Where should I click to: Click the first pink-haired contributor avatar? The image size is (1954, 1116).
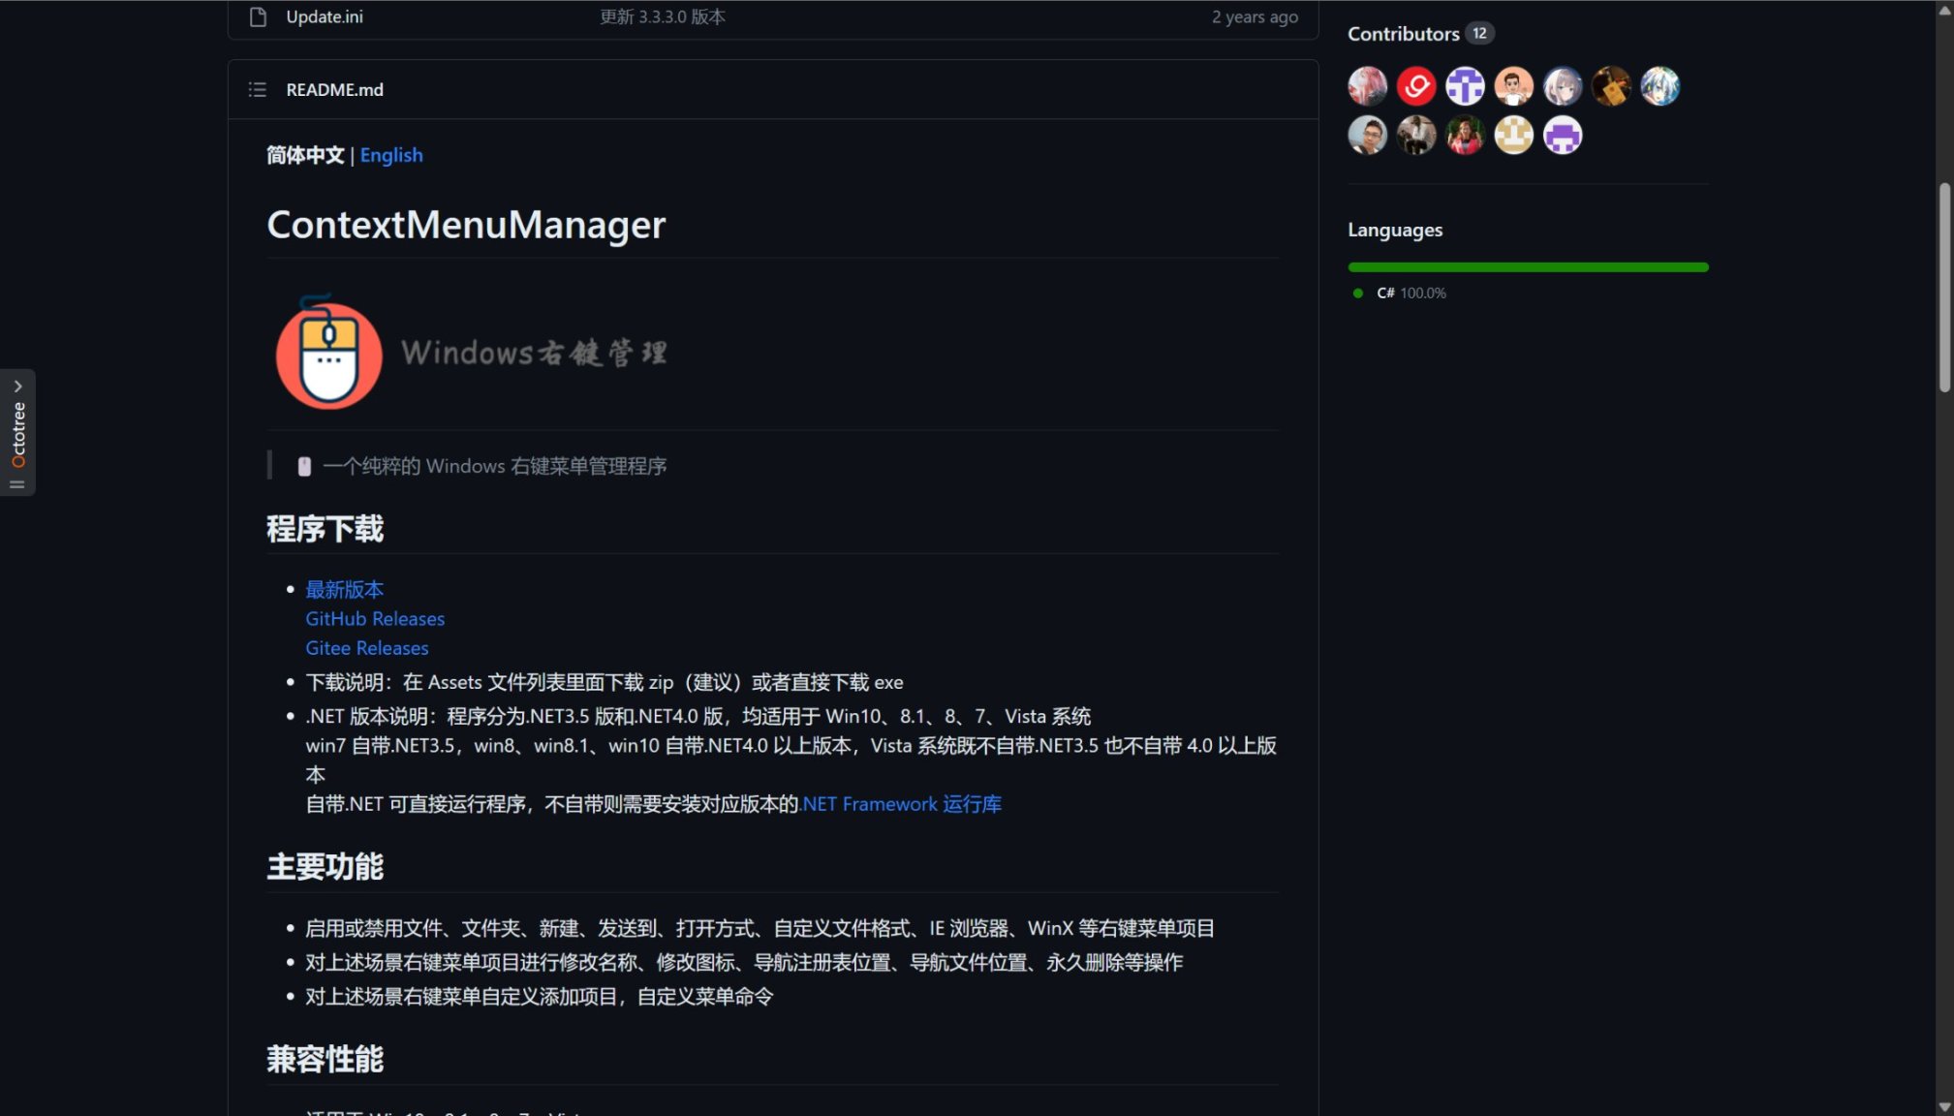coord(1367,86)
